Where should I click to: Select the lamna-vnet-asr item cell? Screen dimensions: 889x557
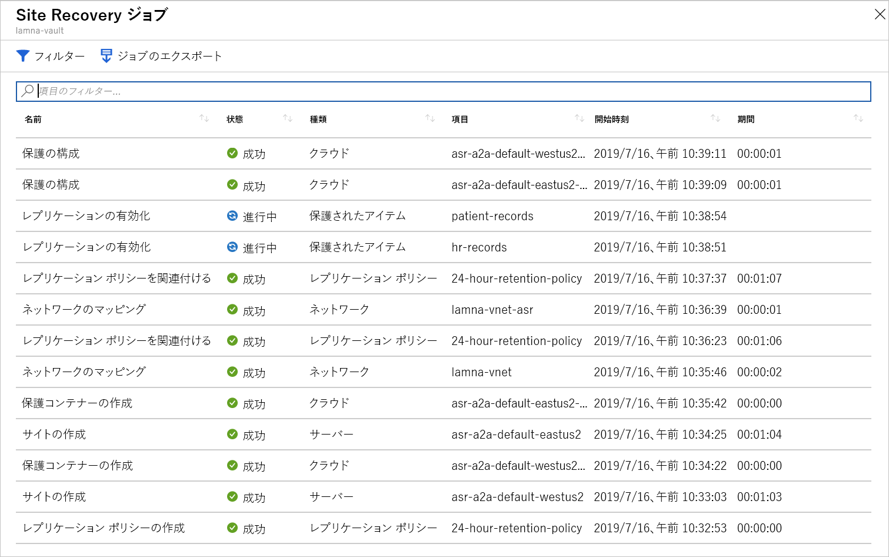click(x=492, y=310)
